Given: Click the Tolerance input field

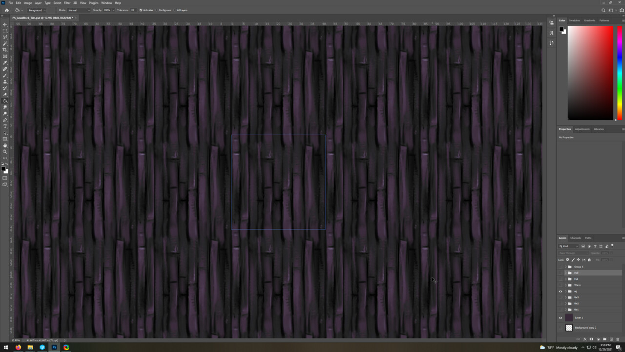Looking at the screenshot, I should pos(133,10).
